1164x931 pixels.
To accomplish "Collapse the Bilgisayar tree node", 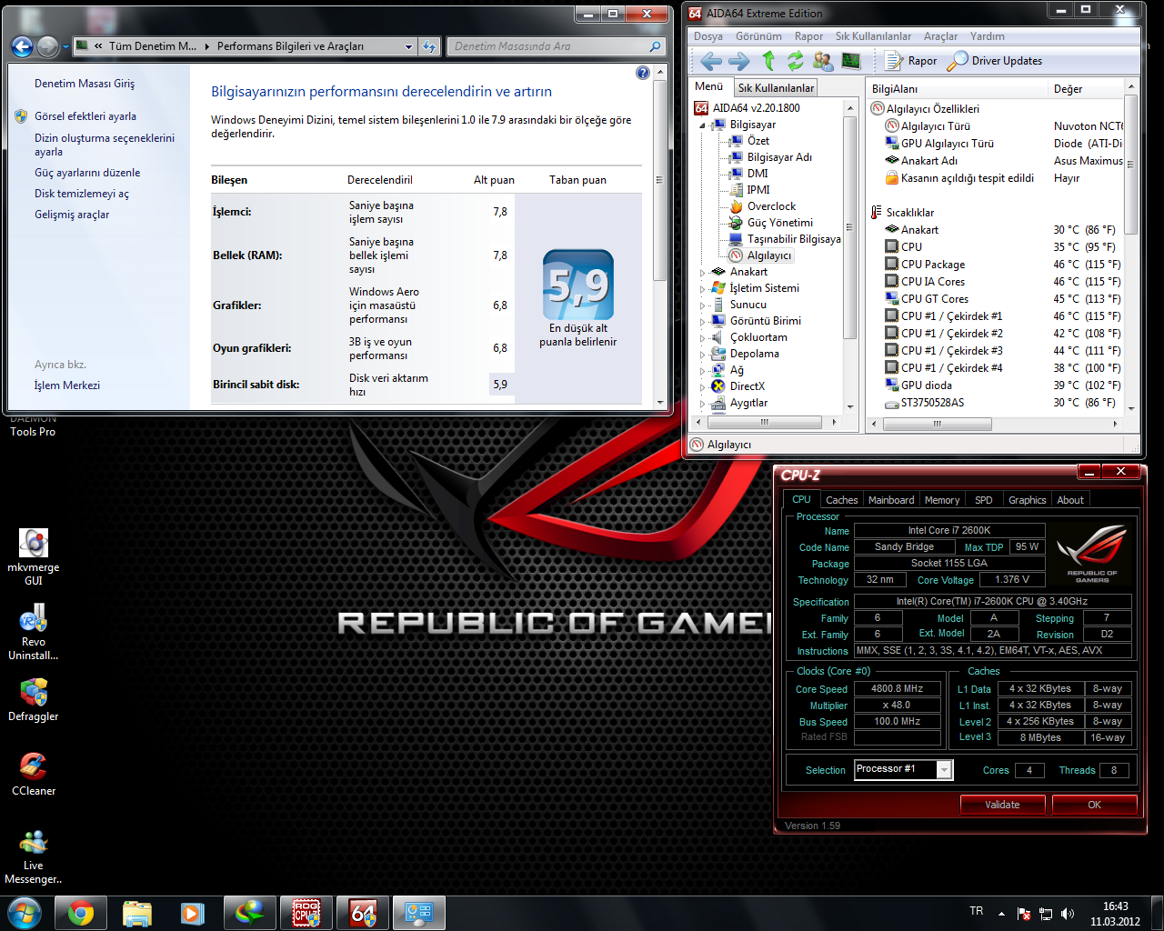I will pyautogui.click(x=702, y=125).
